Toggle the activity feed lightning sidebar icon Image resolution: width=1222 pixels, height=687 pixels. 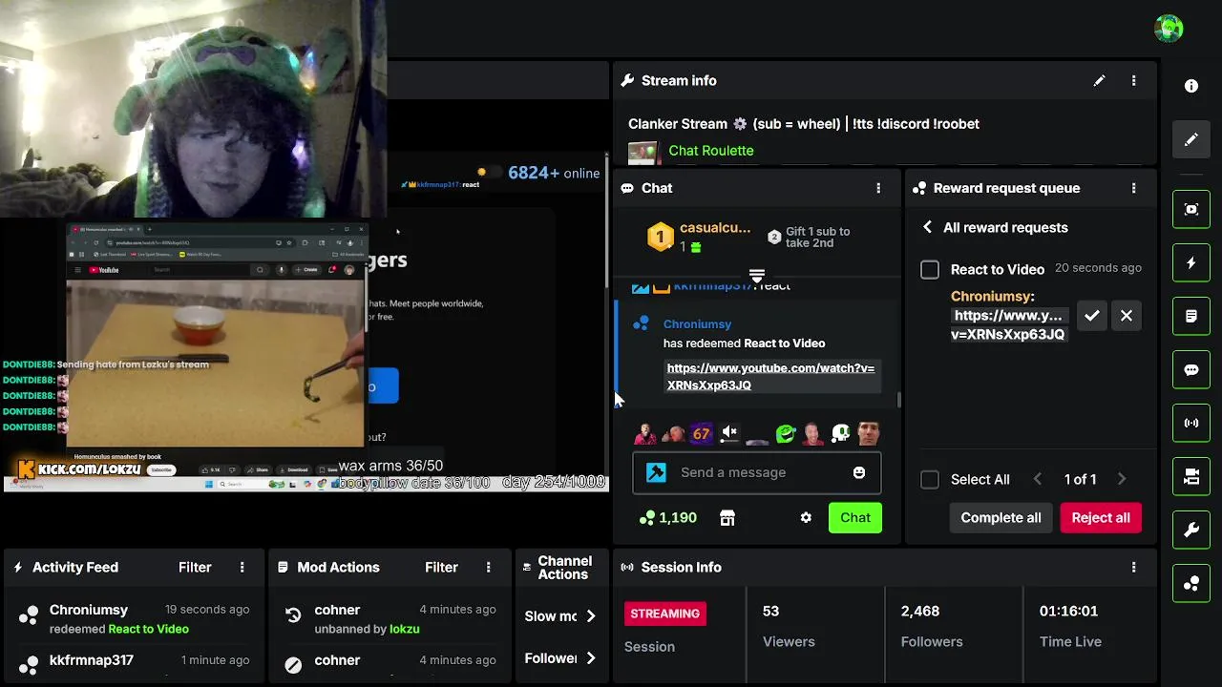click(x=1191, y=263)
